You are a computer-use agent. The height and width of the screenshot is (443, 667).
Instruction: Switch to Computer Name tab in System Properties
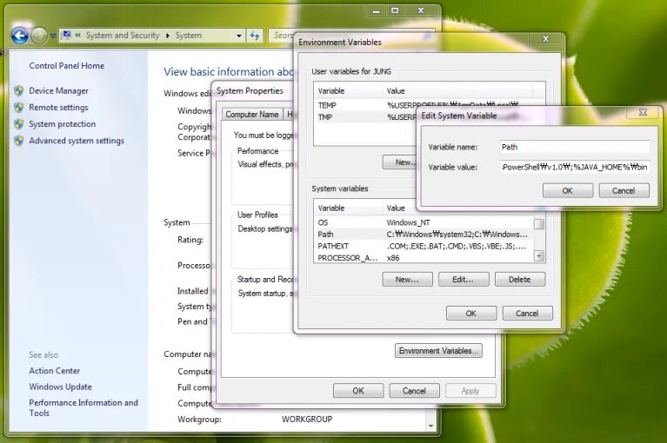(252, 115)
